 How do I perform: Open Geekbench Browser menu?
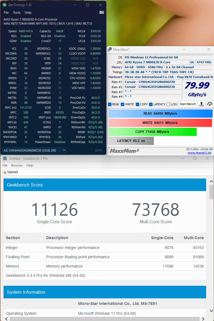[17, 165]
